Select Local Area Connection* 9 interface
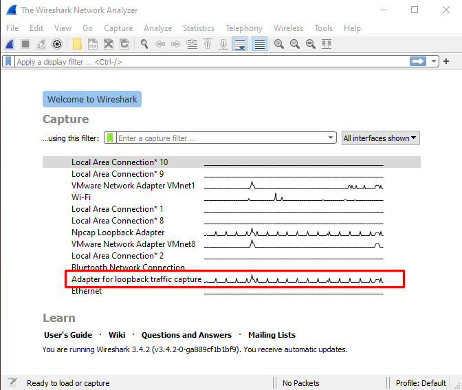 pos(232,174)
